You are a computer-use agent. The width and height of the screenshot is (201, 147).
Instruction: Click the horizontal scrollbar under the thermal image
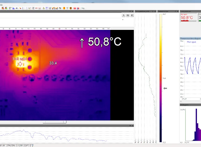point(54,122)
